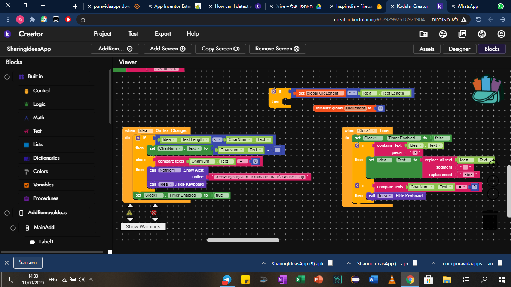Click gear mutator on the OldLenght if block
511x287 pixels.
[273, 92]
